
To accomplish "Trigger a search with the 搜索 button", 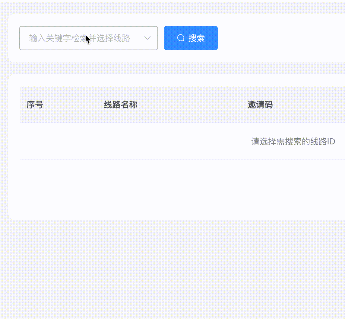I will (x=191, y=38).
